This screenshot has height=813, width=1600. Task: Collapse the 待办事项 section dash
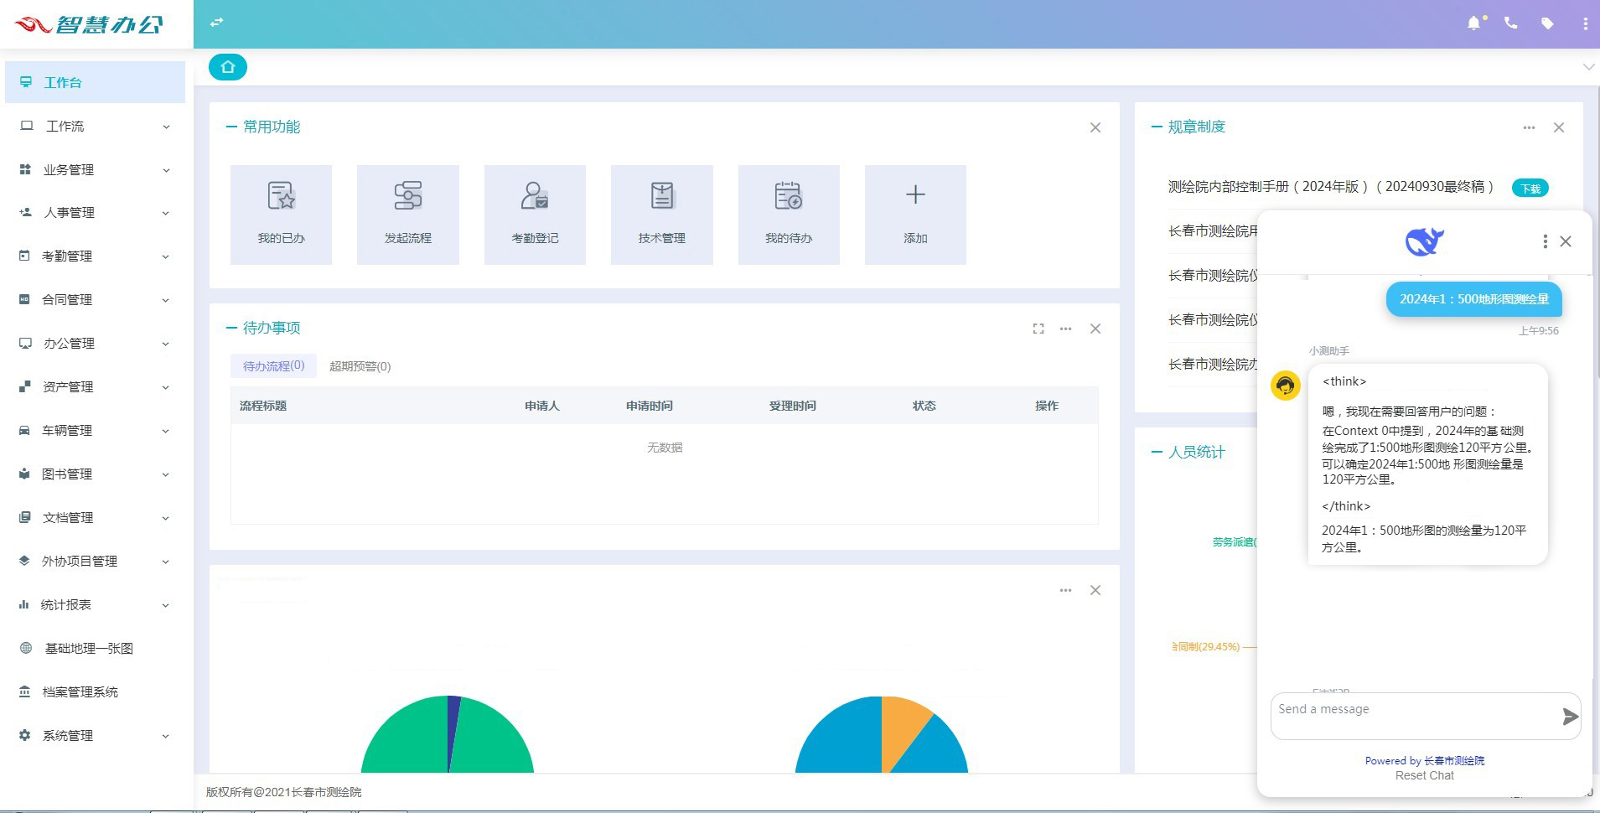pos(231,328)
